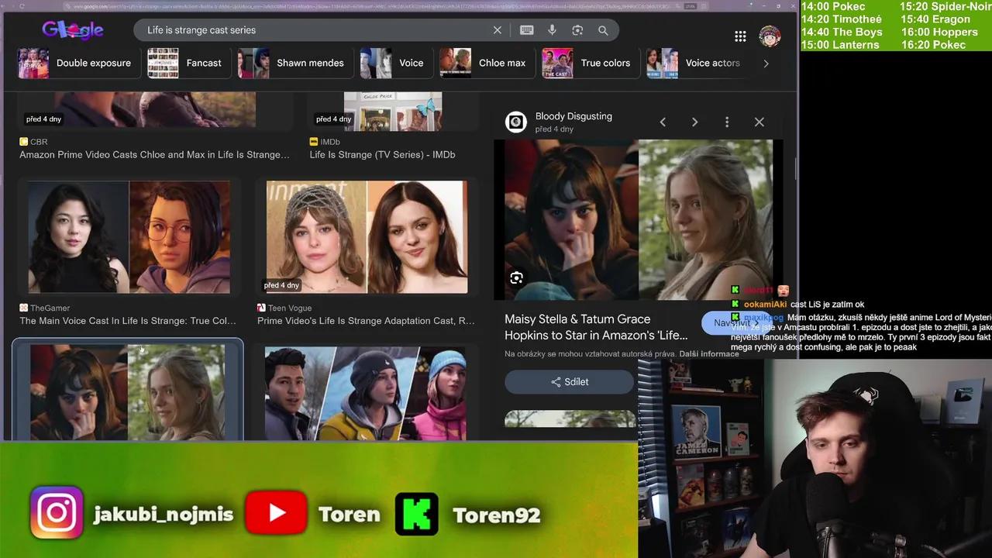Go to next image in preview
The height and width of the screenshot is (558, 992).
(x=694, y=122)
